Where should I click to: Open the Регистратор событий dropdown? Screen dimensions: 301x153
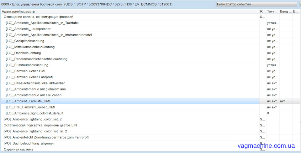coord(257,4)
